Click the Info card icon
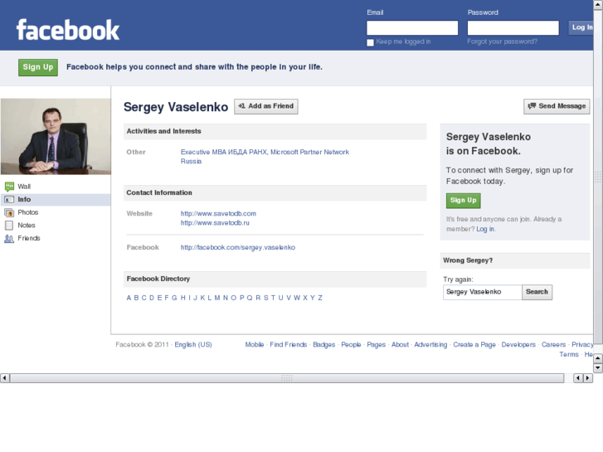The height and width of the screenshot is (452, 603). click(9, 200)
